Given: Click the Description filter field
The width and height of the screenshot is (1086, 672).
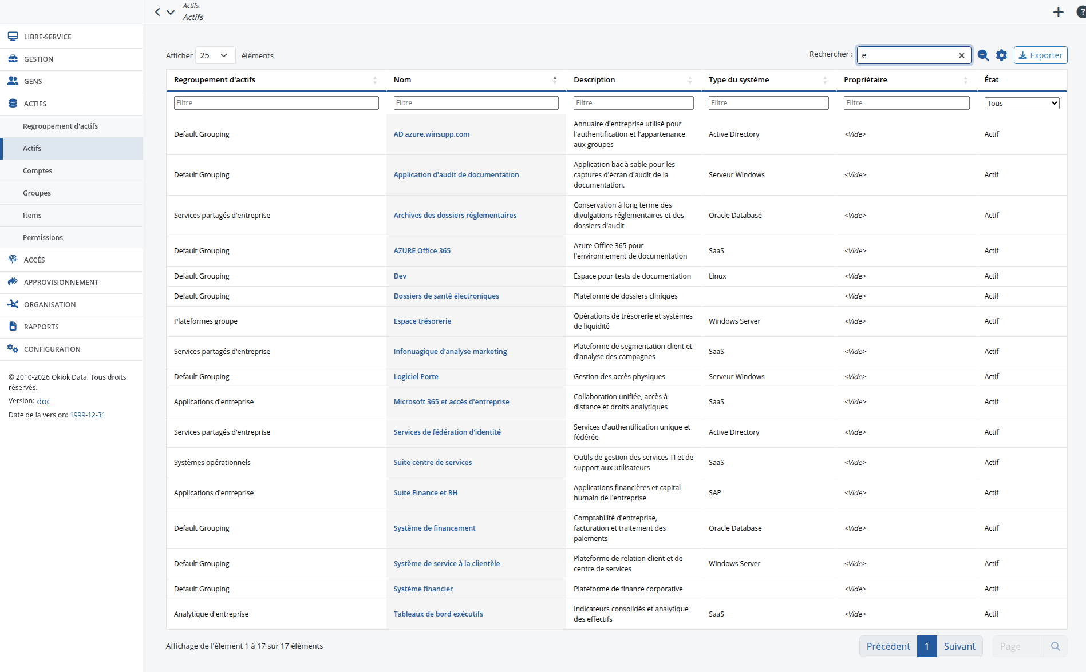Looking at the screenshot, I should (x=633, y=103).
